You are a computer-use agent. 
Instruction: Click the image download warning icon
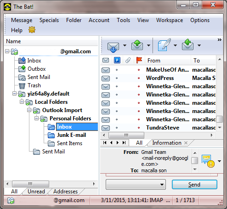pos(208,161)
